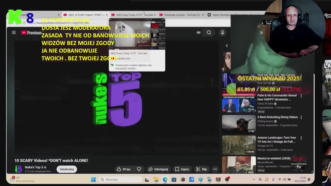Click the Wi-Fi network tray icon
This screenshot has height=186, width=331.
[x=280, y=180]
